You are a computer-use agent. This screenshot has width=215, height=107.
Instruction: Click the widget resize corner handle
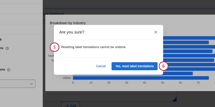(x=174, y=100)
